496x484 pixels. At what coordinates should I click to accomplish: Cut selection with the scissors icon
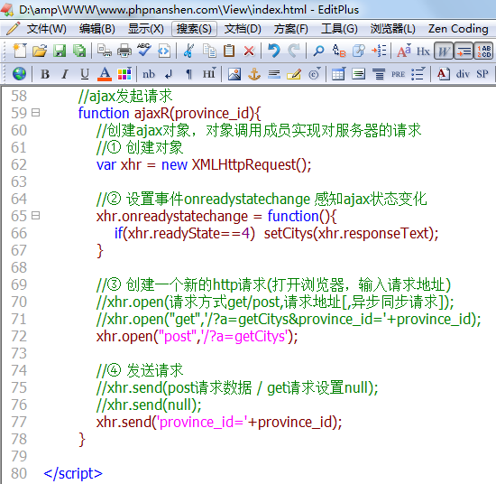click(x=188, y=51)
